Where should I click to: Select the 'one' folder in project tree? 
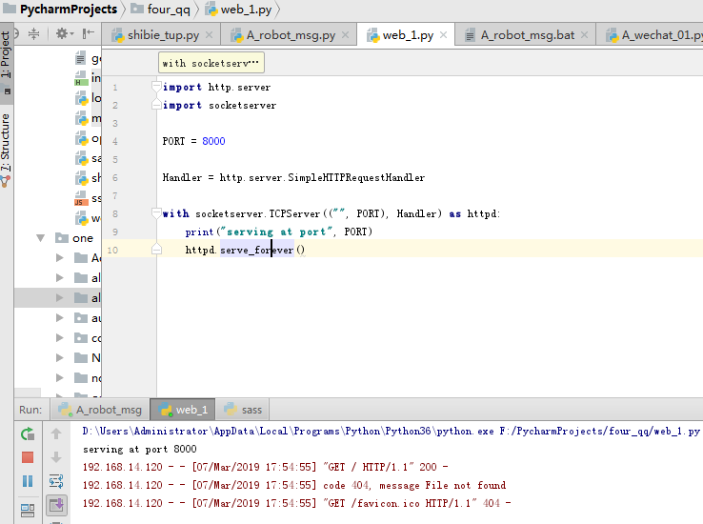click(x=83, y=238)
